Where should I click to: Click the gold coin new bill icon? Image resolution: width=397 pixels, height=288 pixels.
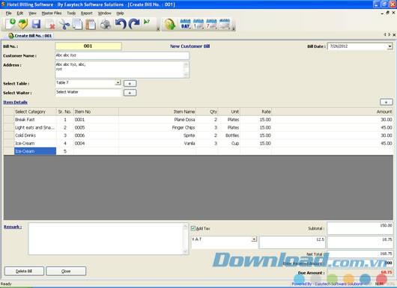tap(170, 25)
